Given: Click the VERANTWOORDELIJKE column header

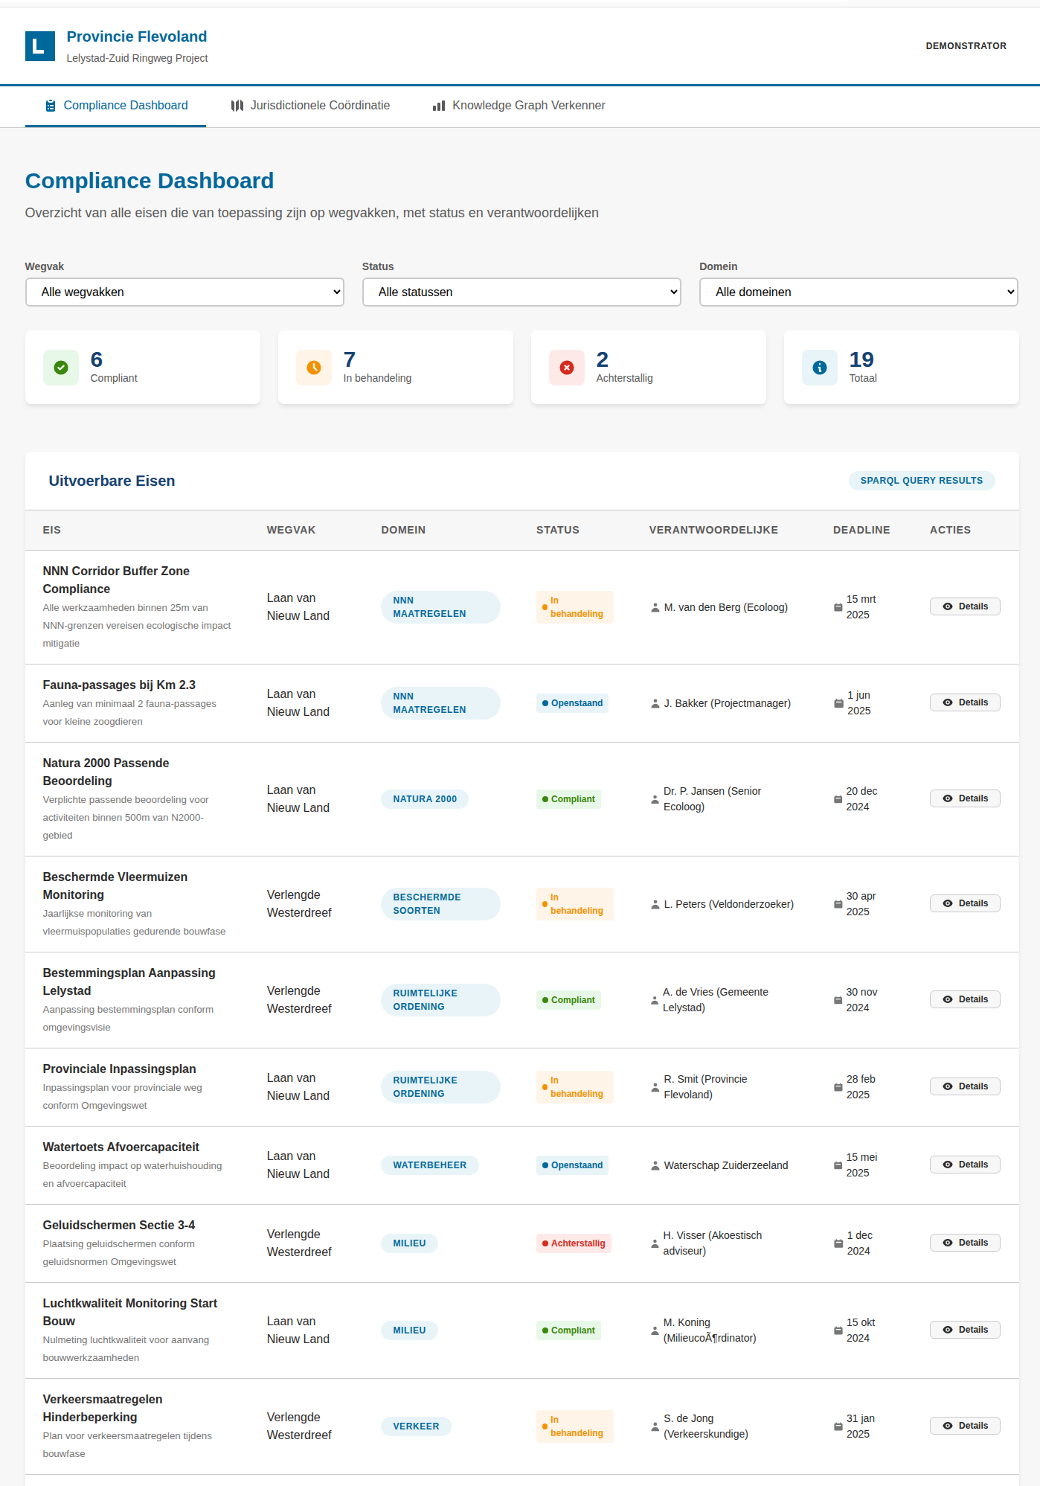Looking at the screenshot, I should point(713,531).
